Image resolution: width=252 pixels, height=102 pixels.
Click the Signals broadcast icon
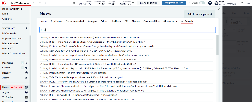click(26, 92)
